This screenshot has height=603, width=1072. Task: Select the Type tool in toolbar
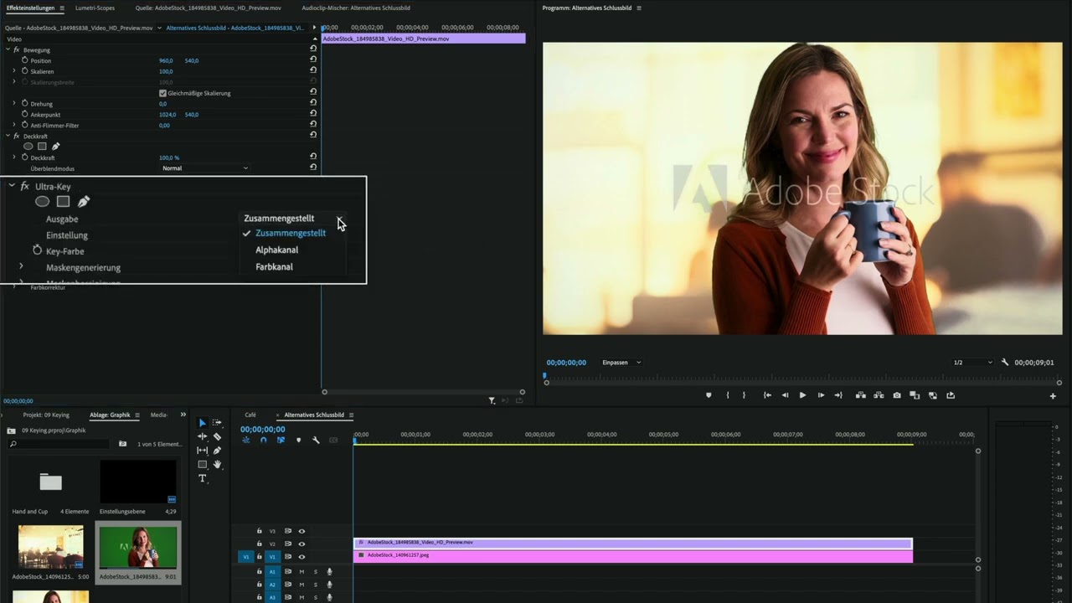tap(202, 478)
